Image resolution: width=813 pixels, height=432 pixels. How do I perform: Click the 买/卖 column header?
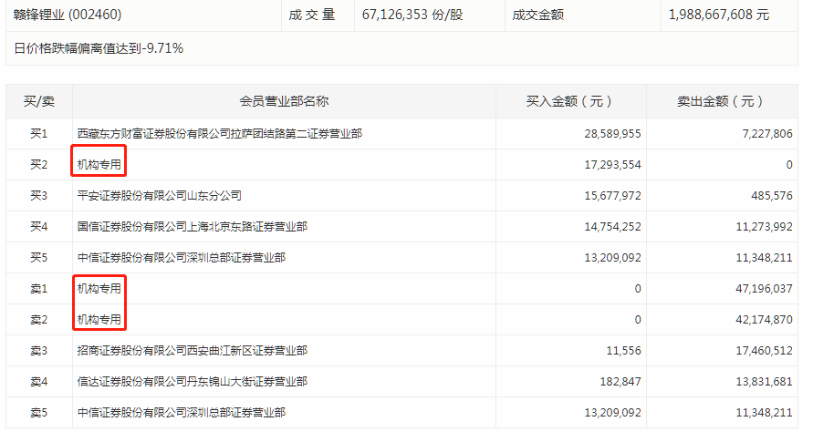[x=39, y=101]
